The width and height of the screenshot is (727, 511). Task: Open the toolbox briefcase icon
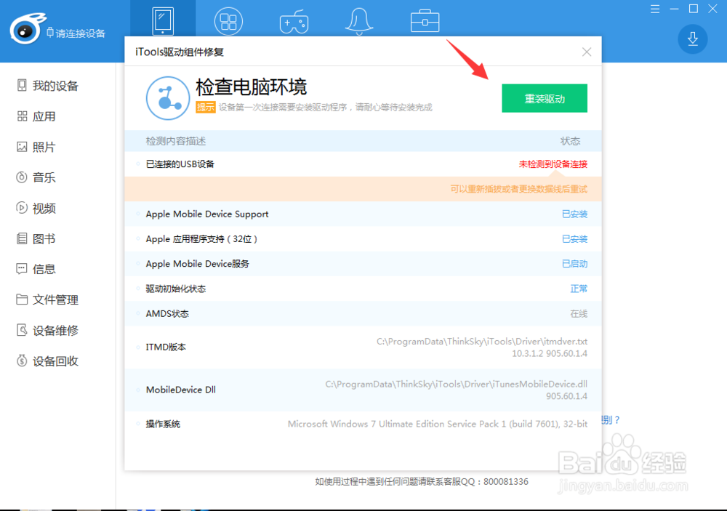click(425, 21)
